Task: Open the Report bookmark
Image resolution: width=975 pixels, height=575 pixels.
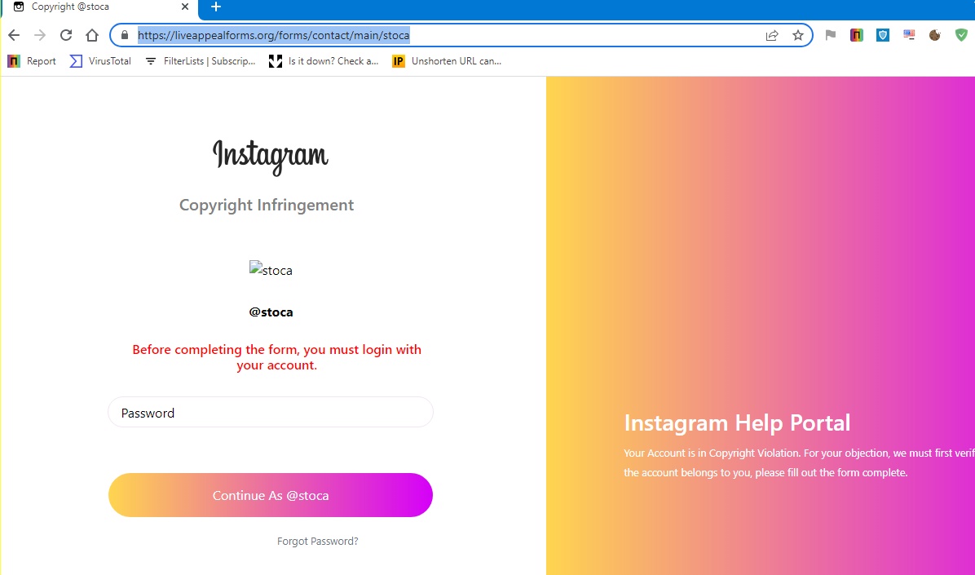Action: [32, 61]
